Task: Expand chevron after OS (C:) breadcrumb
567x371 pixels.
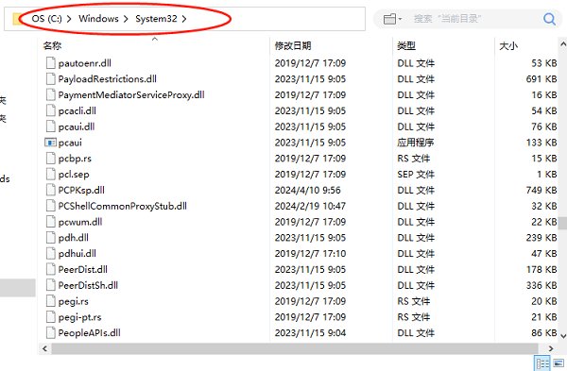Action: point(69,19)
